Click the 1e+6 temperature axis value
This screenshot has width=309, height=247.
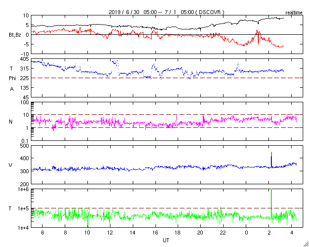click(21, 190)
